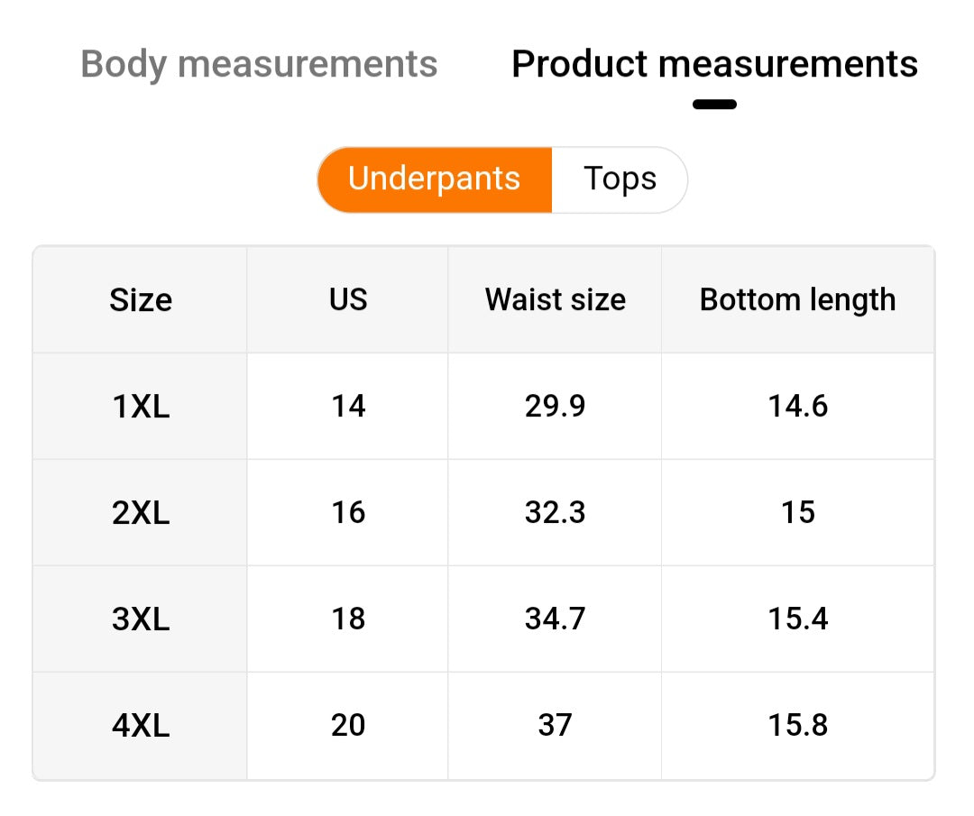Click the Size column header

click(141, 299)
